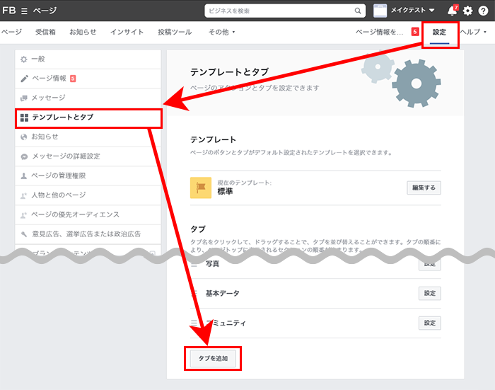
Task: Click the person icon beside ページの管理権限
Action: pyautogui.click(x=23, y=176)
